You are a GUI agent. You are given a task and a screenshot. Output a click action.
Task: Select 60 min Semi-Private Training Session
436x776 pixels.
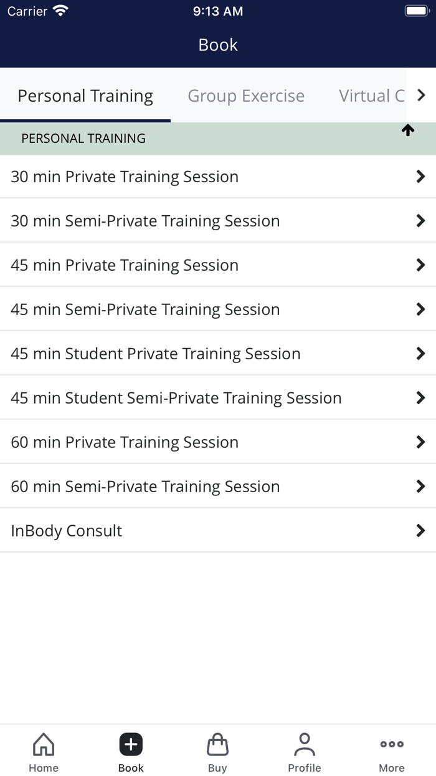[x=145, y=487]
